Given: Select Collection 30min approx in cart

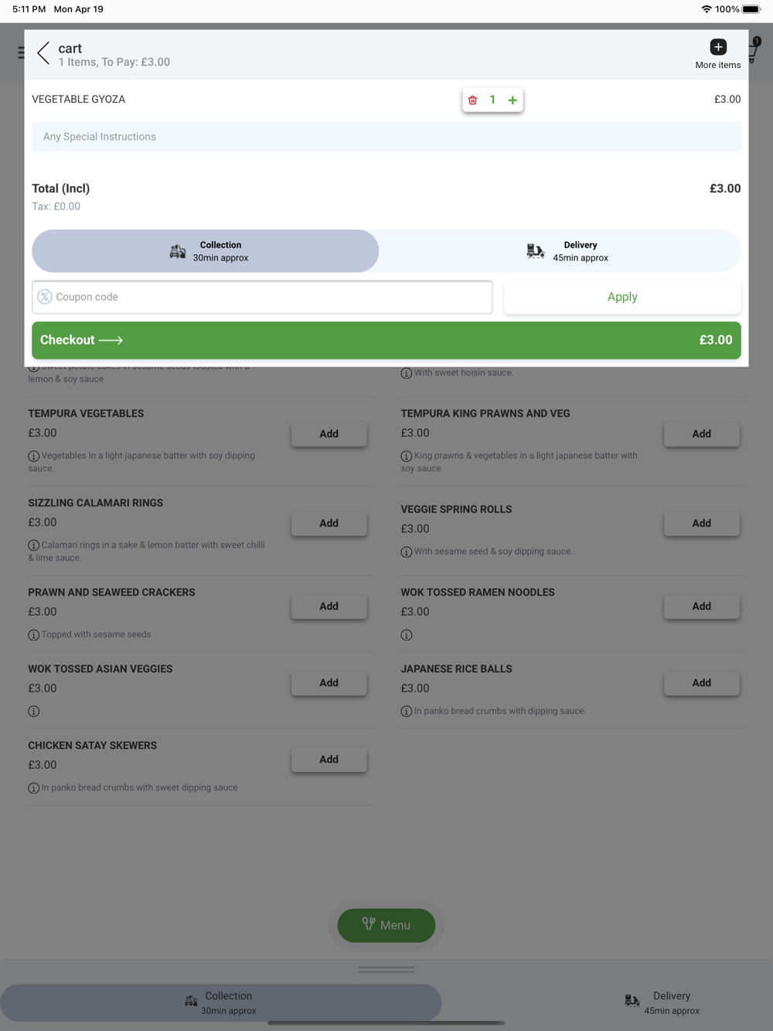Looking at the screenshot, I should click(x=206, y=251).
